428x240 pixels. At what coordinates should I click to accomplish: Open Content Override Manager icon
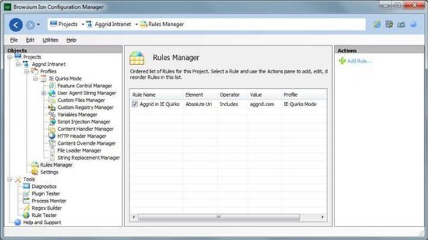pos(52,143)
